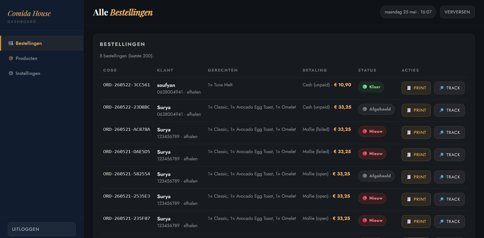Click track icon for order ORD-260521-235F07
The image size is (484, 238).
coord(441,222)
